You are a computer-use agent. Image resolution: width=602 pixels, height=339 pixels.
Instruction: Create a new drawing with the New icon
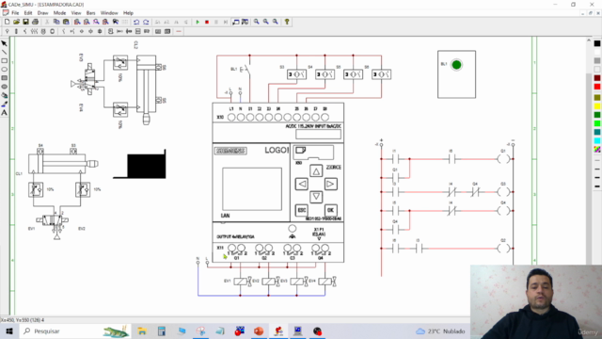click(7, 22)
